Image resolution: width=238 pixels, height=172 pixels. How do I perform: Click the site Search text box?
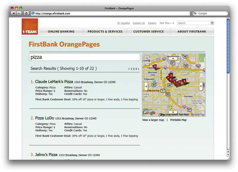(x=194, y=23)
